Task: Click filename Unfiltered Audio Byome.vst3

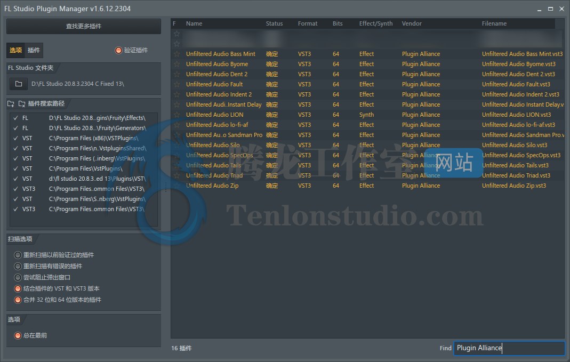Action: click(519, 64)
